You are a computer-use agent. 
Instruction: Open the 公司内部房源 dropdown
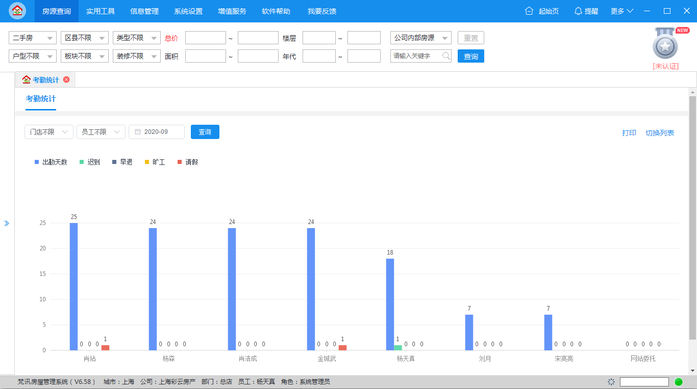pos(421,38)
